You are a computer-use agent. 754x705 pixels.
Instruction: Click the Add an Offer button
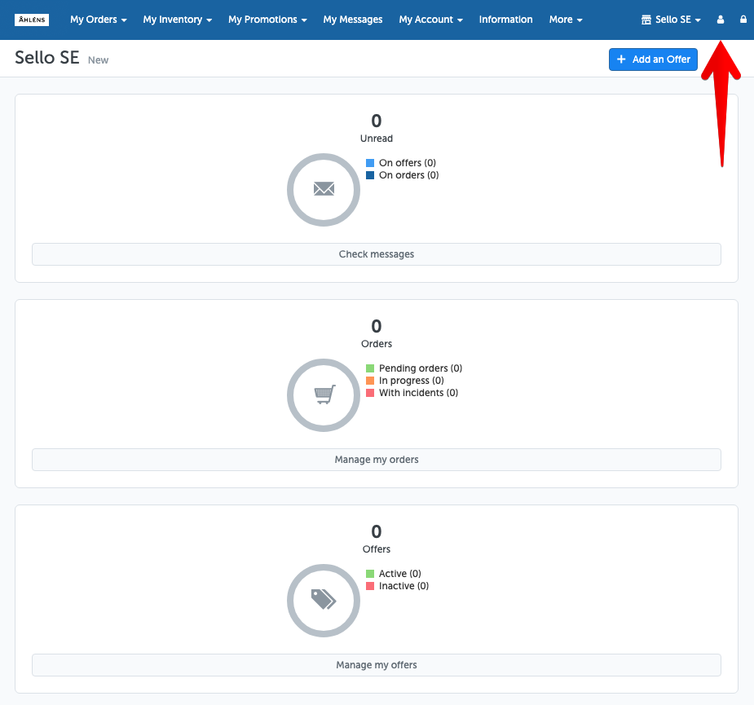(x=653, y=59)
